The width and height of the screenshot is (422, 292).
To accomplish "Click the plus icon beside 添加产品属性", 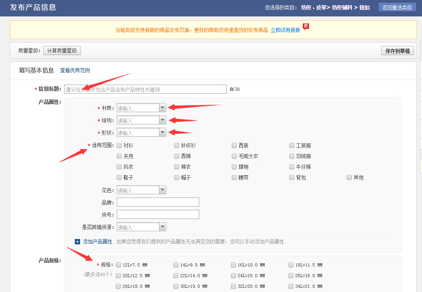I will 77,242.
